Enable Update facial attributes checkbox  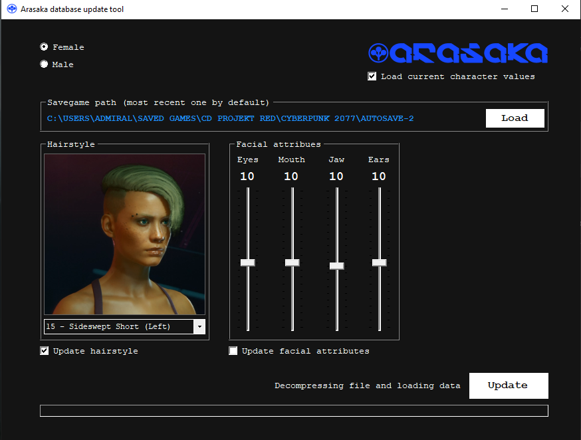tap(233, 351)
